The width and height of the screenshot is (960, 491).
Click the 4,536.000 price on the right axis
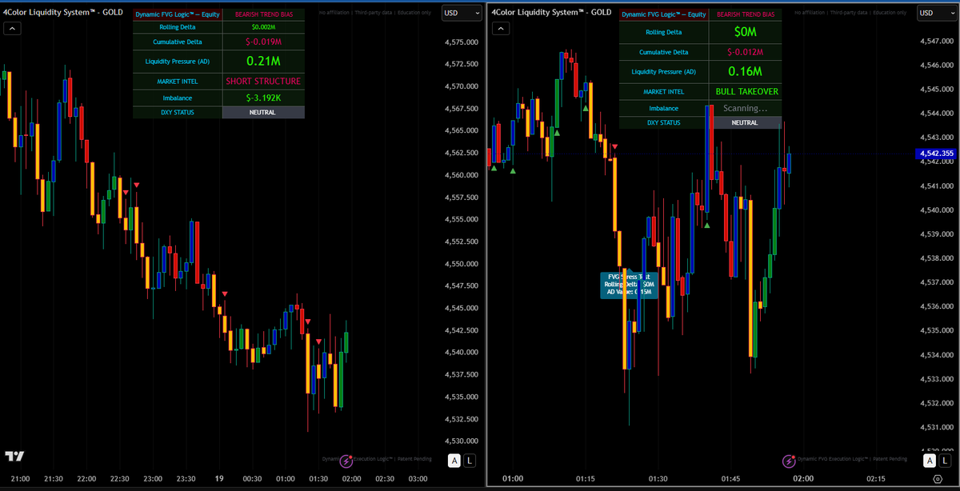[x=937, y=306]
